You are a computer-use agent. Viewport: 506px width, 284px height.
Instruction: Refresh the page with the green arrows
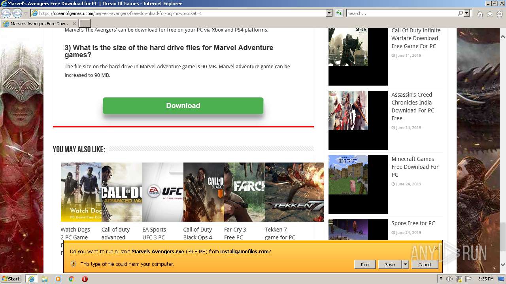[x=339, y=13]
